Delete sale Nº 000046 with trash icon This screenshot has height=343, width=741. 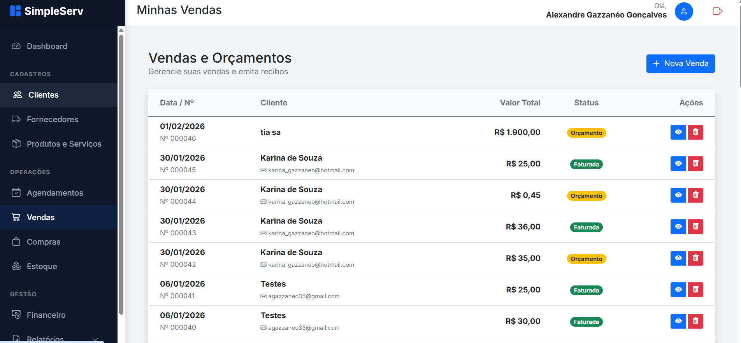(695, 132)
